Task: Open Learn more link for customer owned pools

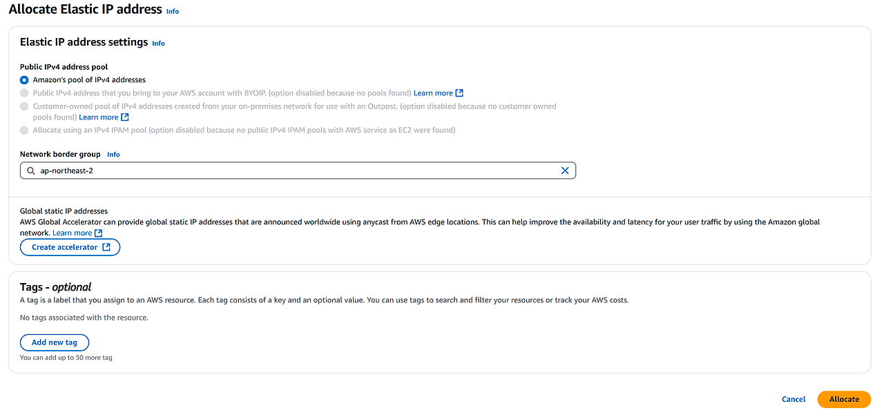Action: click(98, 117)
